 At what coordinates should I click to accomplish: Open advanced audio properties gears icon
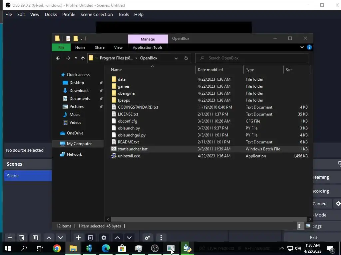(x=148, y=238)
